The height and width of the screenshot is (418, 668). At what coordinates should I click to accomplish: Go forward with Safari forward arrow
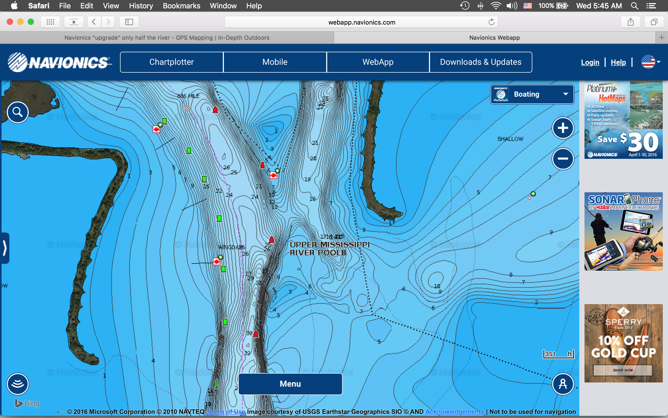point(108,22)
